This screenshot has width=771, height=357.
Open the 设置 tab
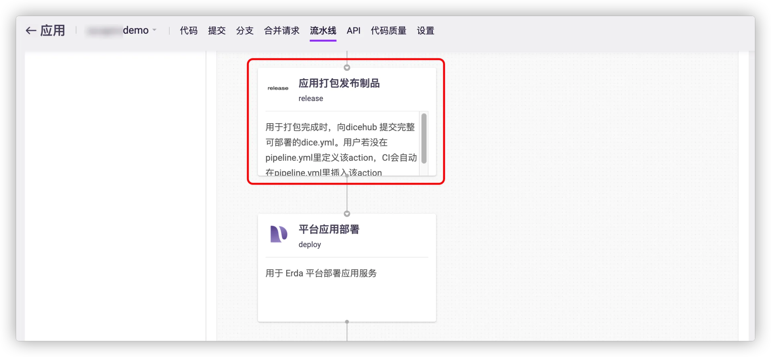425,31
